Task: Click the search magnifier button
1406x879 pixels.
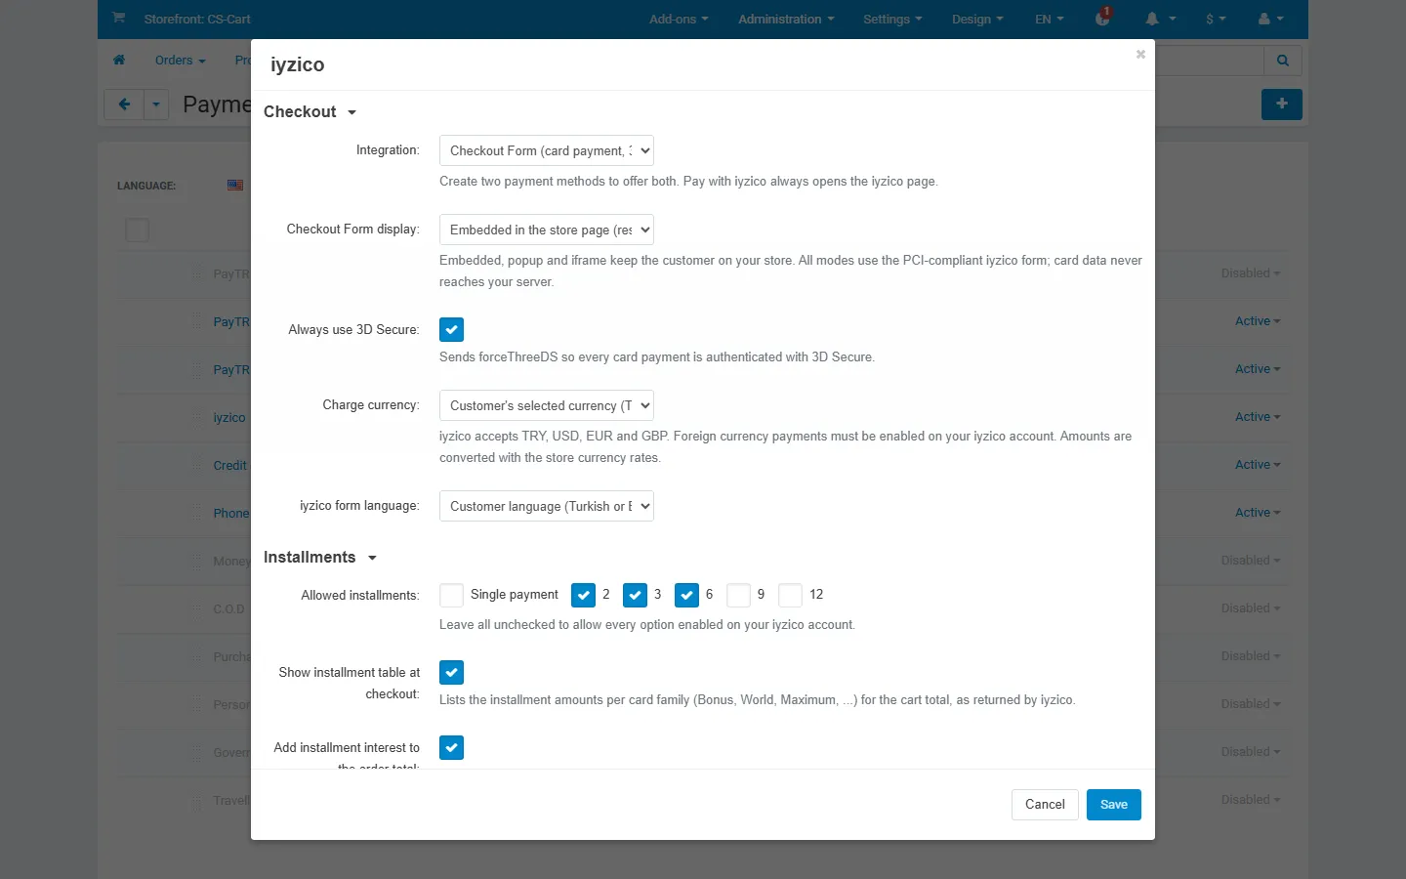Action: (x=1283, y=61)
